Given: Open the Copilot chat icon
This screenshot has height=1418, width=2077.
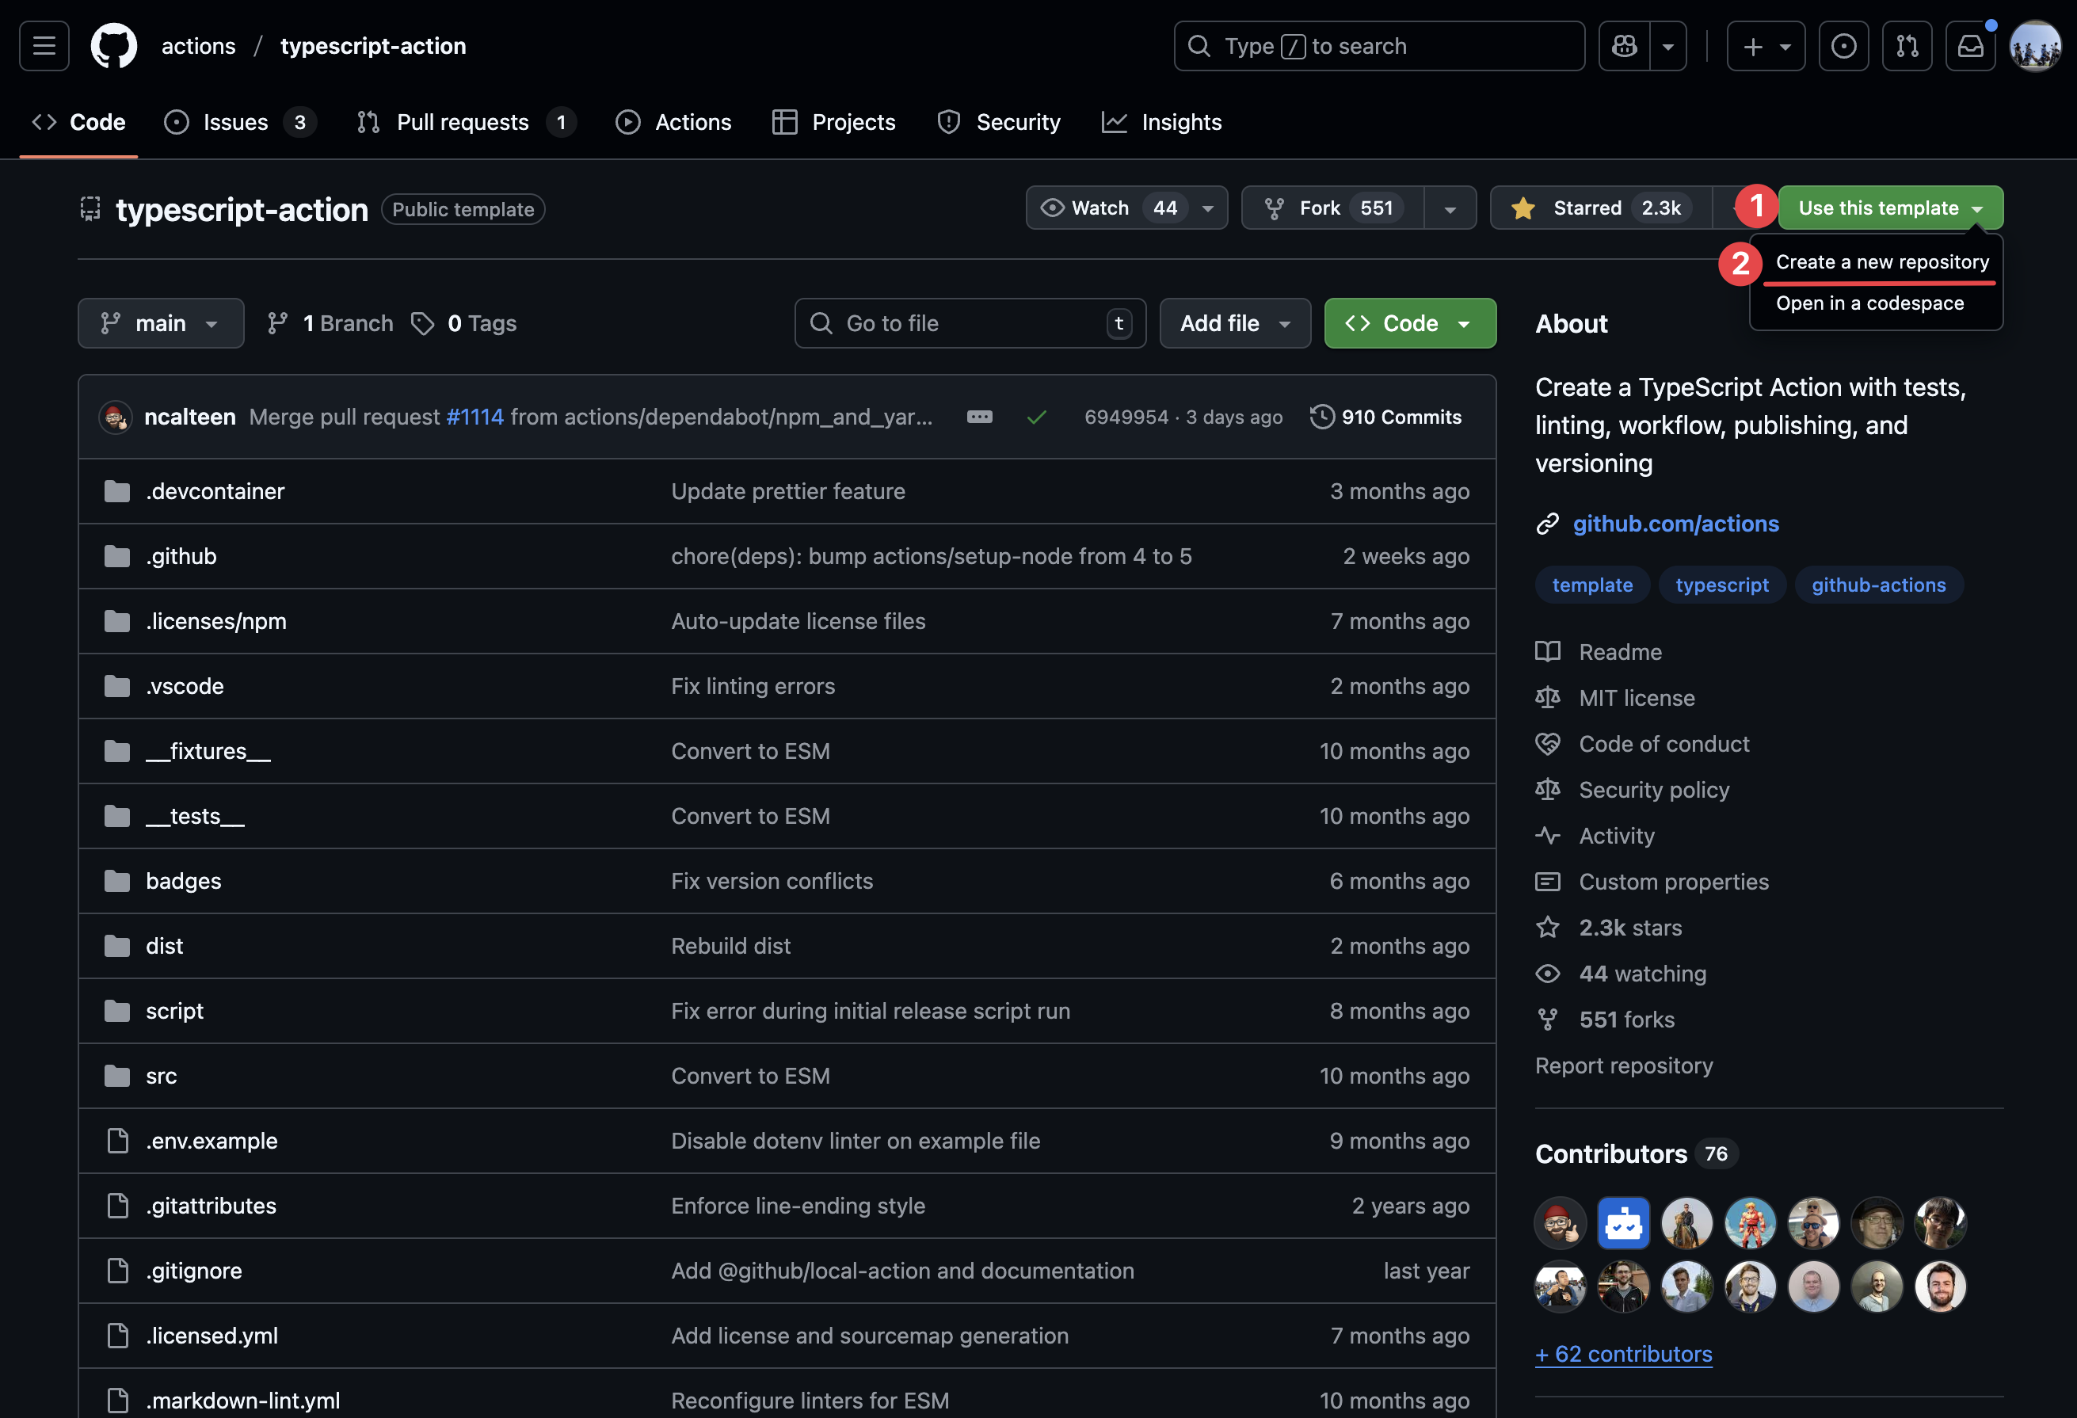Looking at the screenshot, I should pyautogui.click(x=1624, y=46).
